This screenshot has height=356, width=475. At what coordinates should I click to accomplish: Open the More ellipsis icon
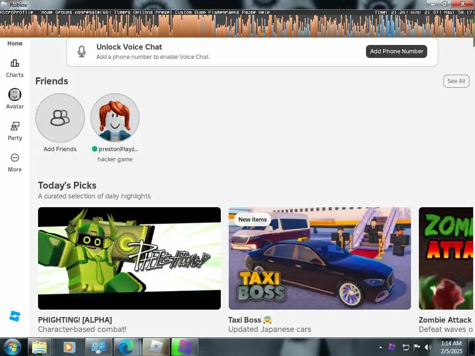(x=14, y=158)
